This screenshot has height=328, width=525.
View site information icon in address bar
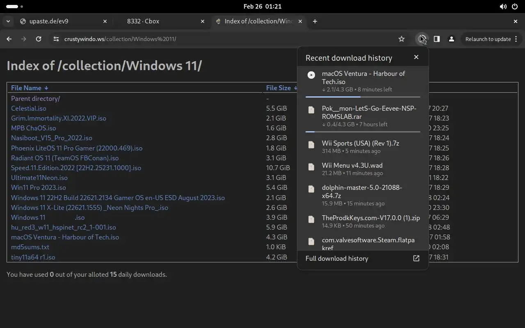point(56,39)
